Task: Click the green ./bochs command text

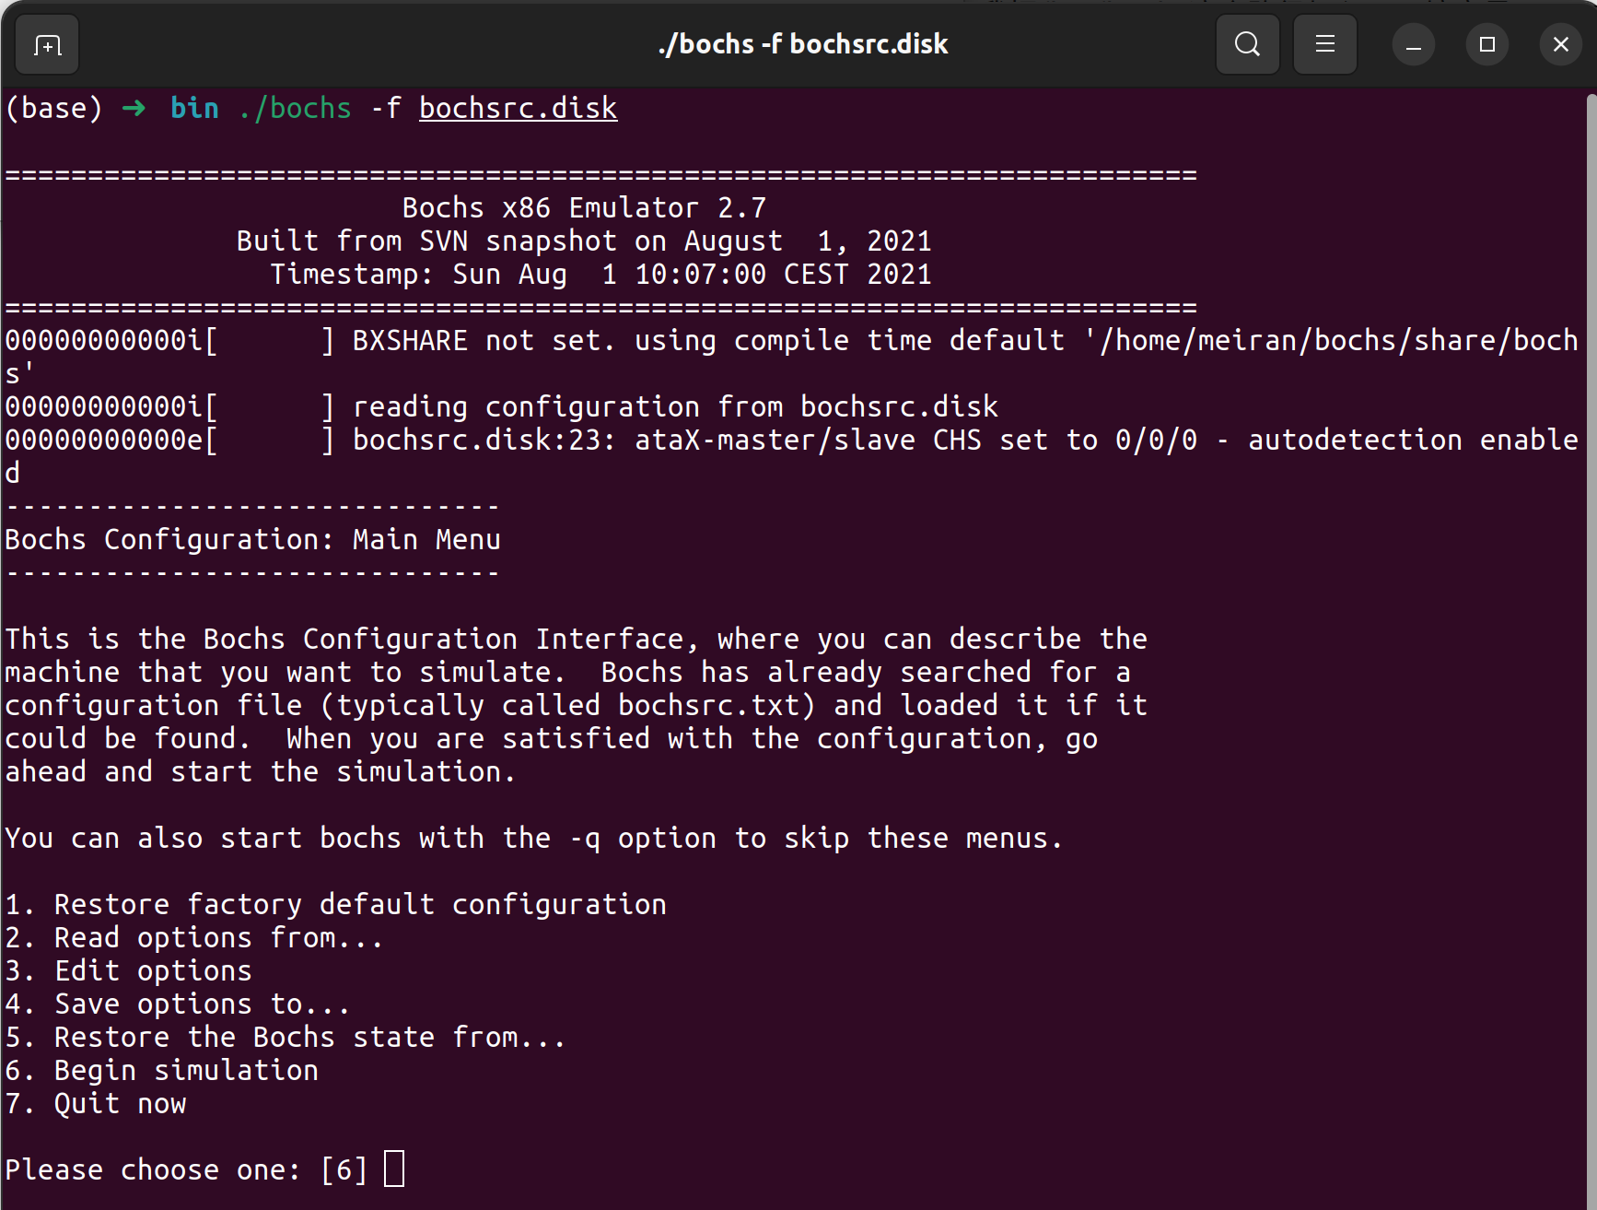Action: point(295,109)
